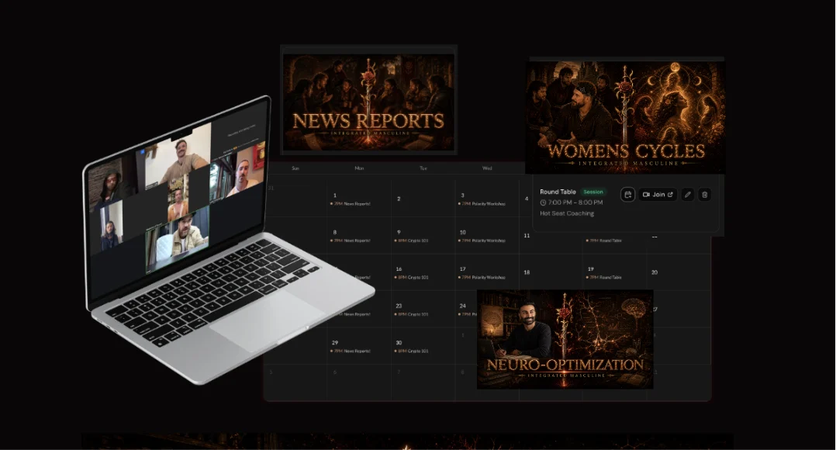This screenshot has height=450, width=836.
Task: Select calendar day 20
Action: pyautogui.click(x=655, y=272)
